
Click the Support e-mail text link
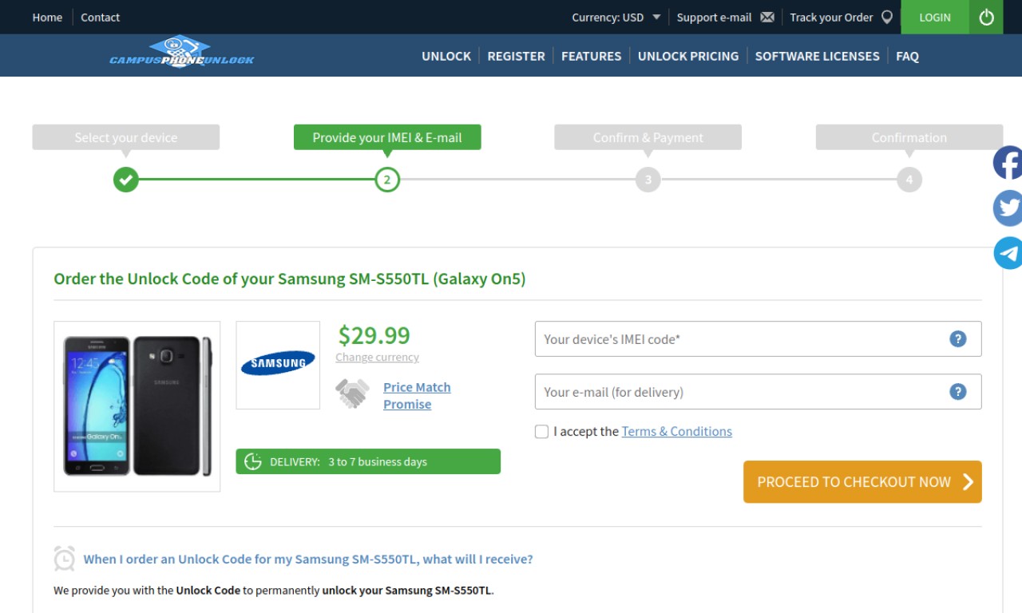coord(714,17)
